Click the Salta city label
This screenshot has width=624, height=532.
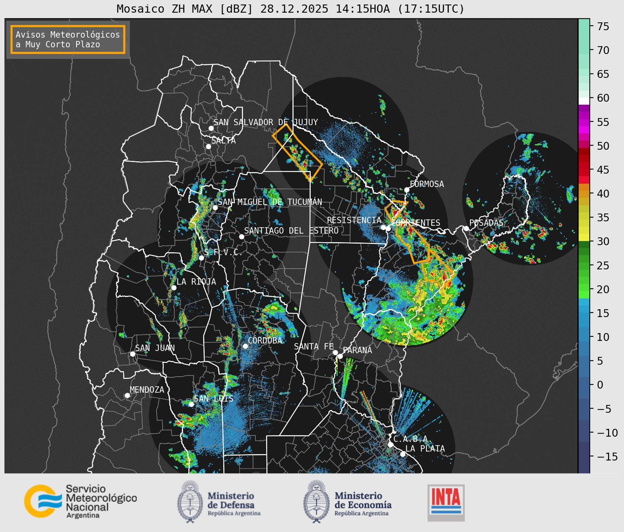223,140
